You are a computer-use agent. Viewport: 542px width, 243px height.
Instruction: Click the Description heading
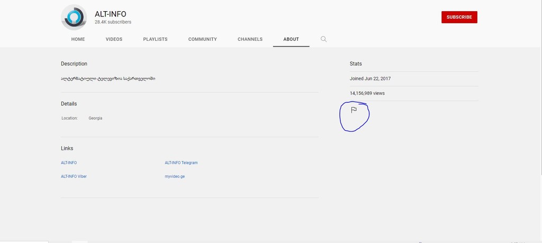click(x=74, y=64)
